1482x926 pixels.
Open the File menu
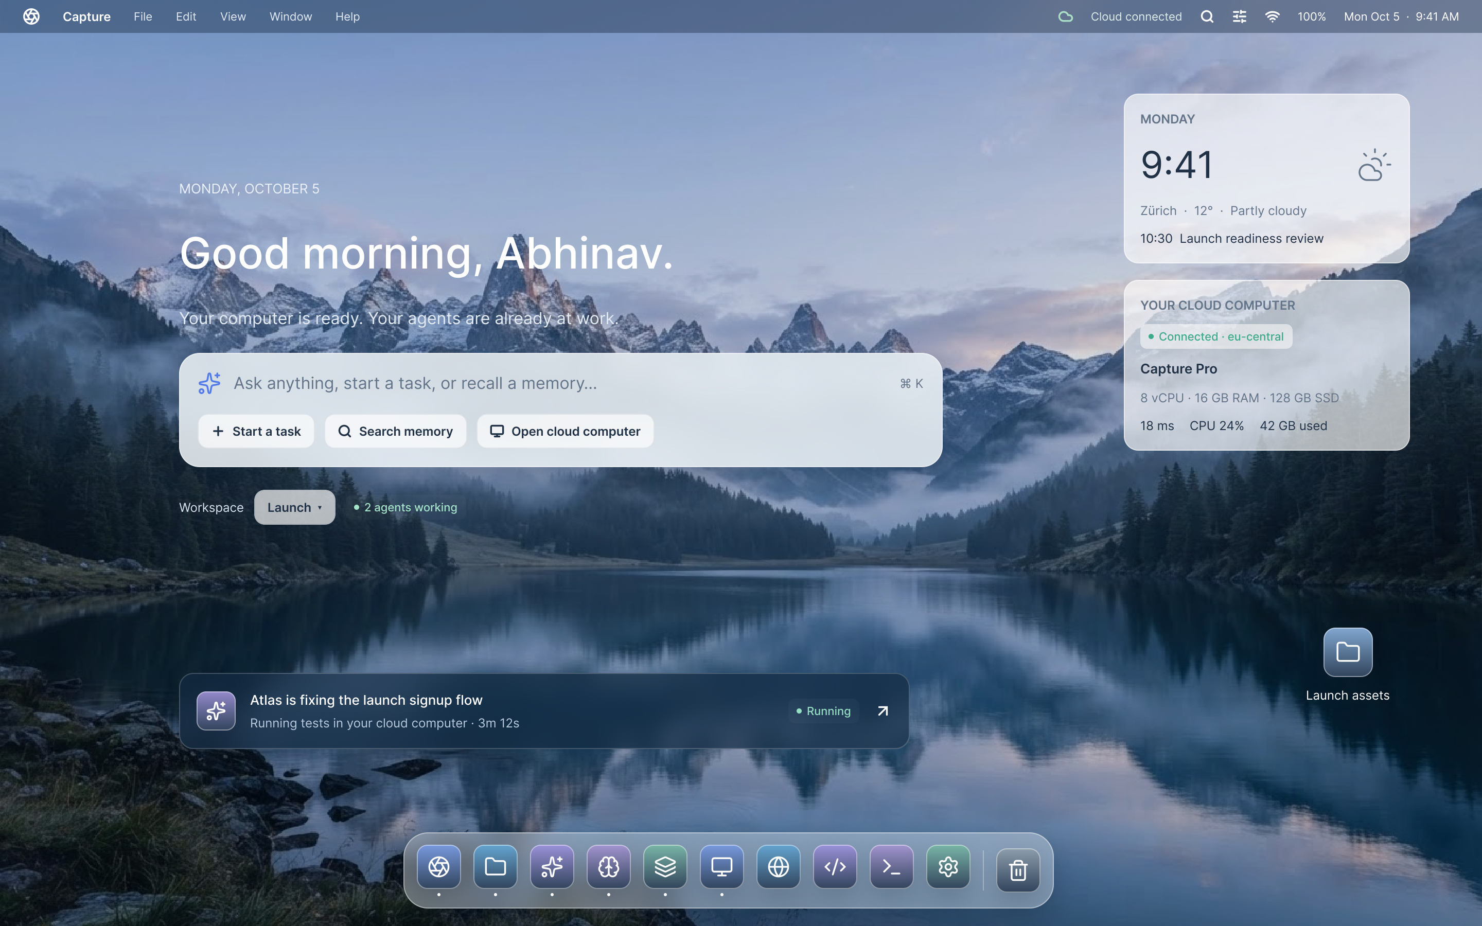pyautogui.click(x=143, y=16)
